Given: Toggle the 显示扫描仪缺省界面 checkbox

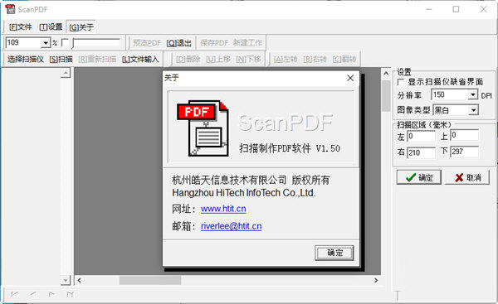Looking at the screenshot, I should [401, 82].
